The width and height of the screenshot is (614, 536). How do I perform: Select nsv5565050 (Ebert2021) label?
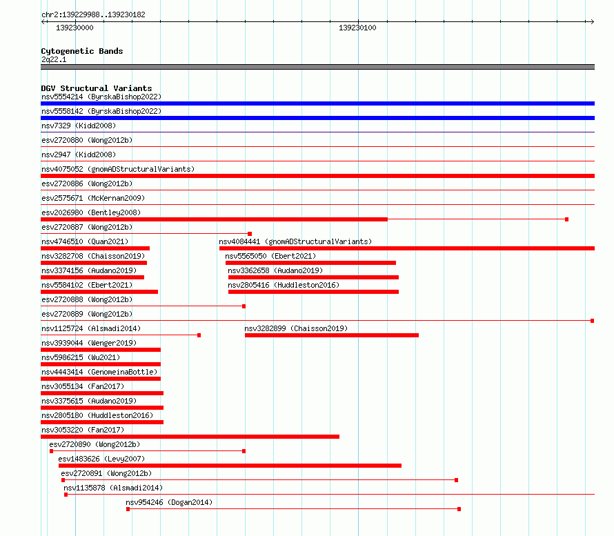270,256
